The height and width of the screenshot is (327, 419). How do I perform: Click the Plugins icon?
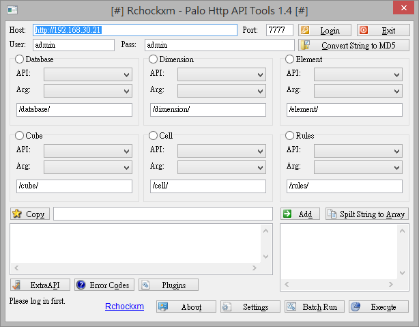pos(145,285)
